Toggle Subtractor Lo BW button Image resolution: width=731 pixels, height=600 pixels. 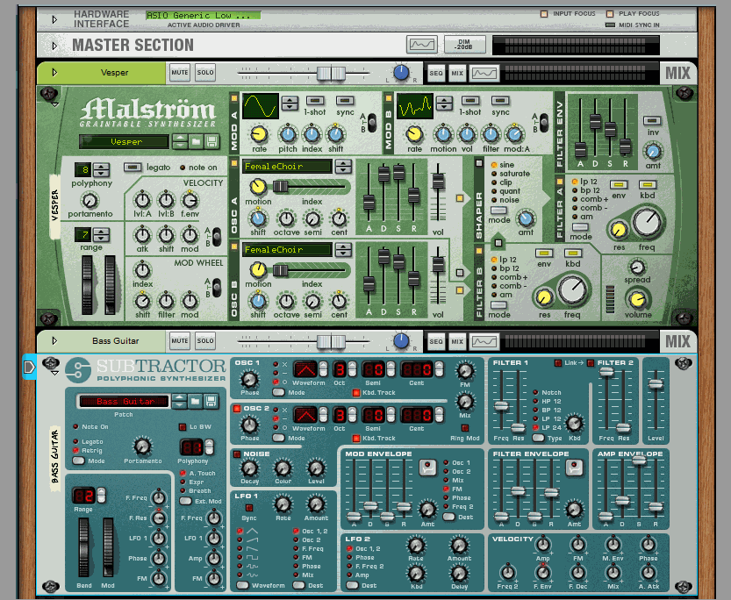click(x=183, y=426)
